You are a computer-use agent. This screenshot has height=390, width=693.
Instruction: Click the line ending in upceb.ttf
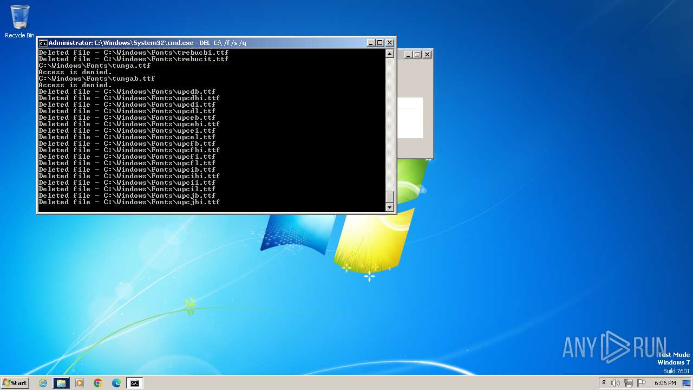(127, 118)
